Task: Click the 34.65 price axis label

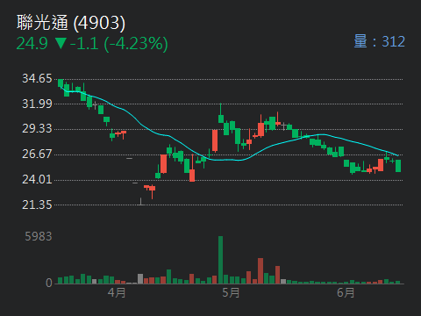Action: (37, 79)
